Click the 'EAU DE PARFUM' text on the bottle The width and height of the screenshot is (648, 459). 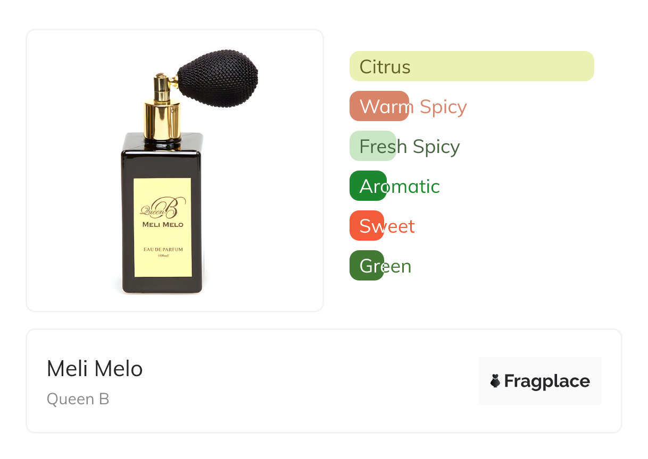163,249
